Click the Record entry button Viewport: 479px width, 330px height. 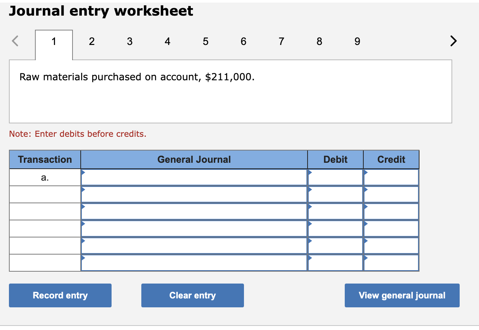point(60,295)
